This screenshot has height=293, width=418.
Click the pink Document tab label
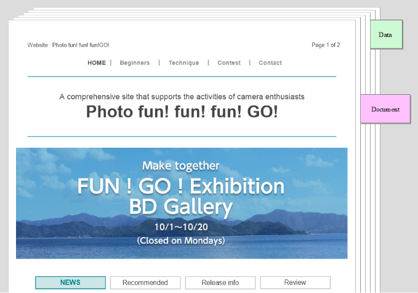[385, 109]
